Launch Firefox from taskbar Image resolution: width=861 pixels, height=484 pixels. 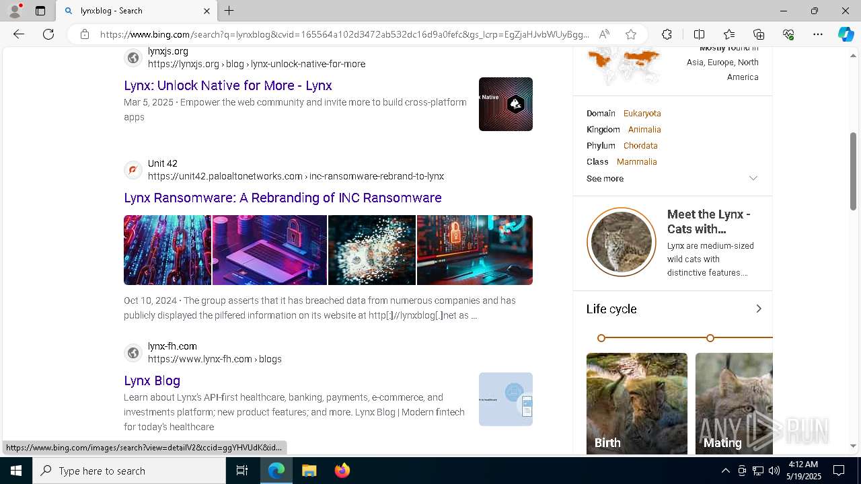(x=342, y=471)
